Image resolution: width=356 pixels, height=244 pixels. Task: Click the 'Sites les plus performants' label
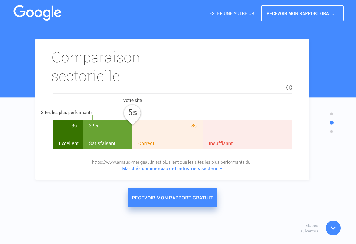67,113
